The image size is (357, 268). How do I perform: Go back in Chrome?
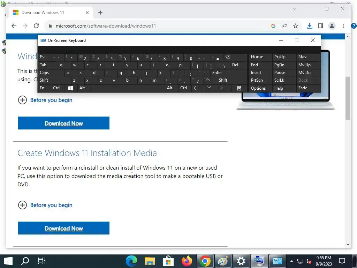14,26
